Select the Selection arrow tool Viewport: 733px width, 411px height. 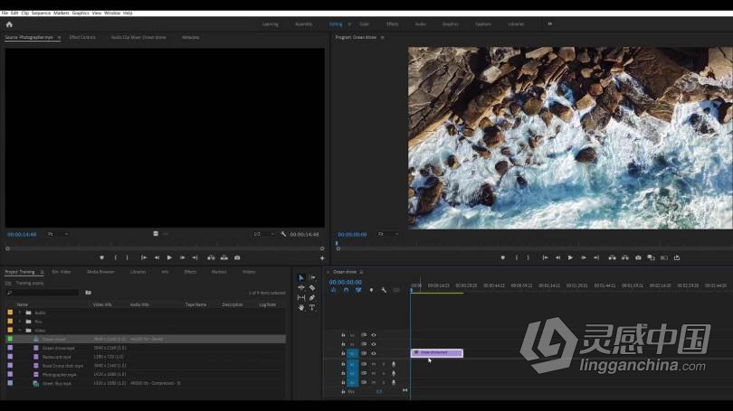pyautogui.click(x=301, y=278)
